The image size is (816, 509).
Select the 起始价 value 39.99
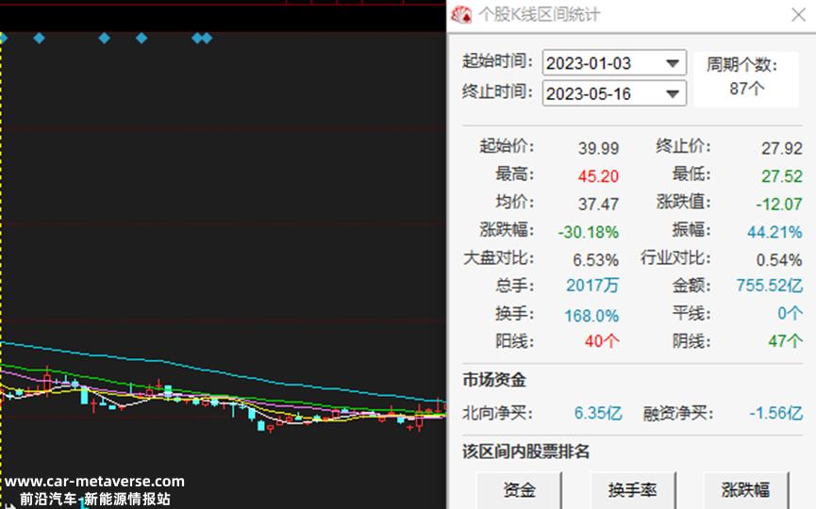point(598,149)
